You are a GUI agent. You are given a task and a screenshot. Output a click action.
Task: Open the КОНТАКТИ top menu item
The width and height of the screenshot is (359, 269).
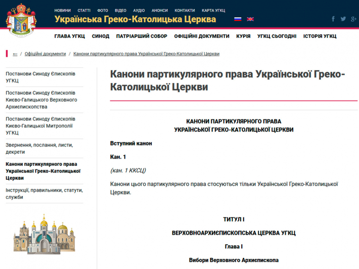pyautogui.click(x=185, y=10)
